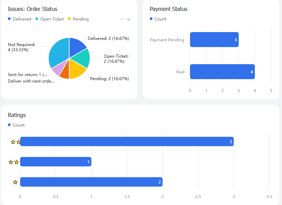
Task: Click the rating bar showing 1
Action: pos(56,162)
